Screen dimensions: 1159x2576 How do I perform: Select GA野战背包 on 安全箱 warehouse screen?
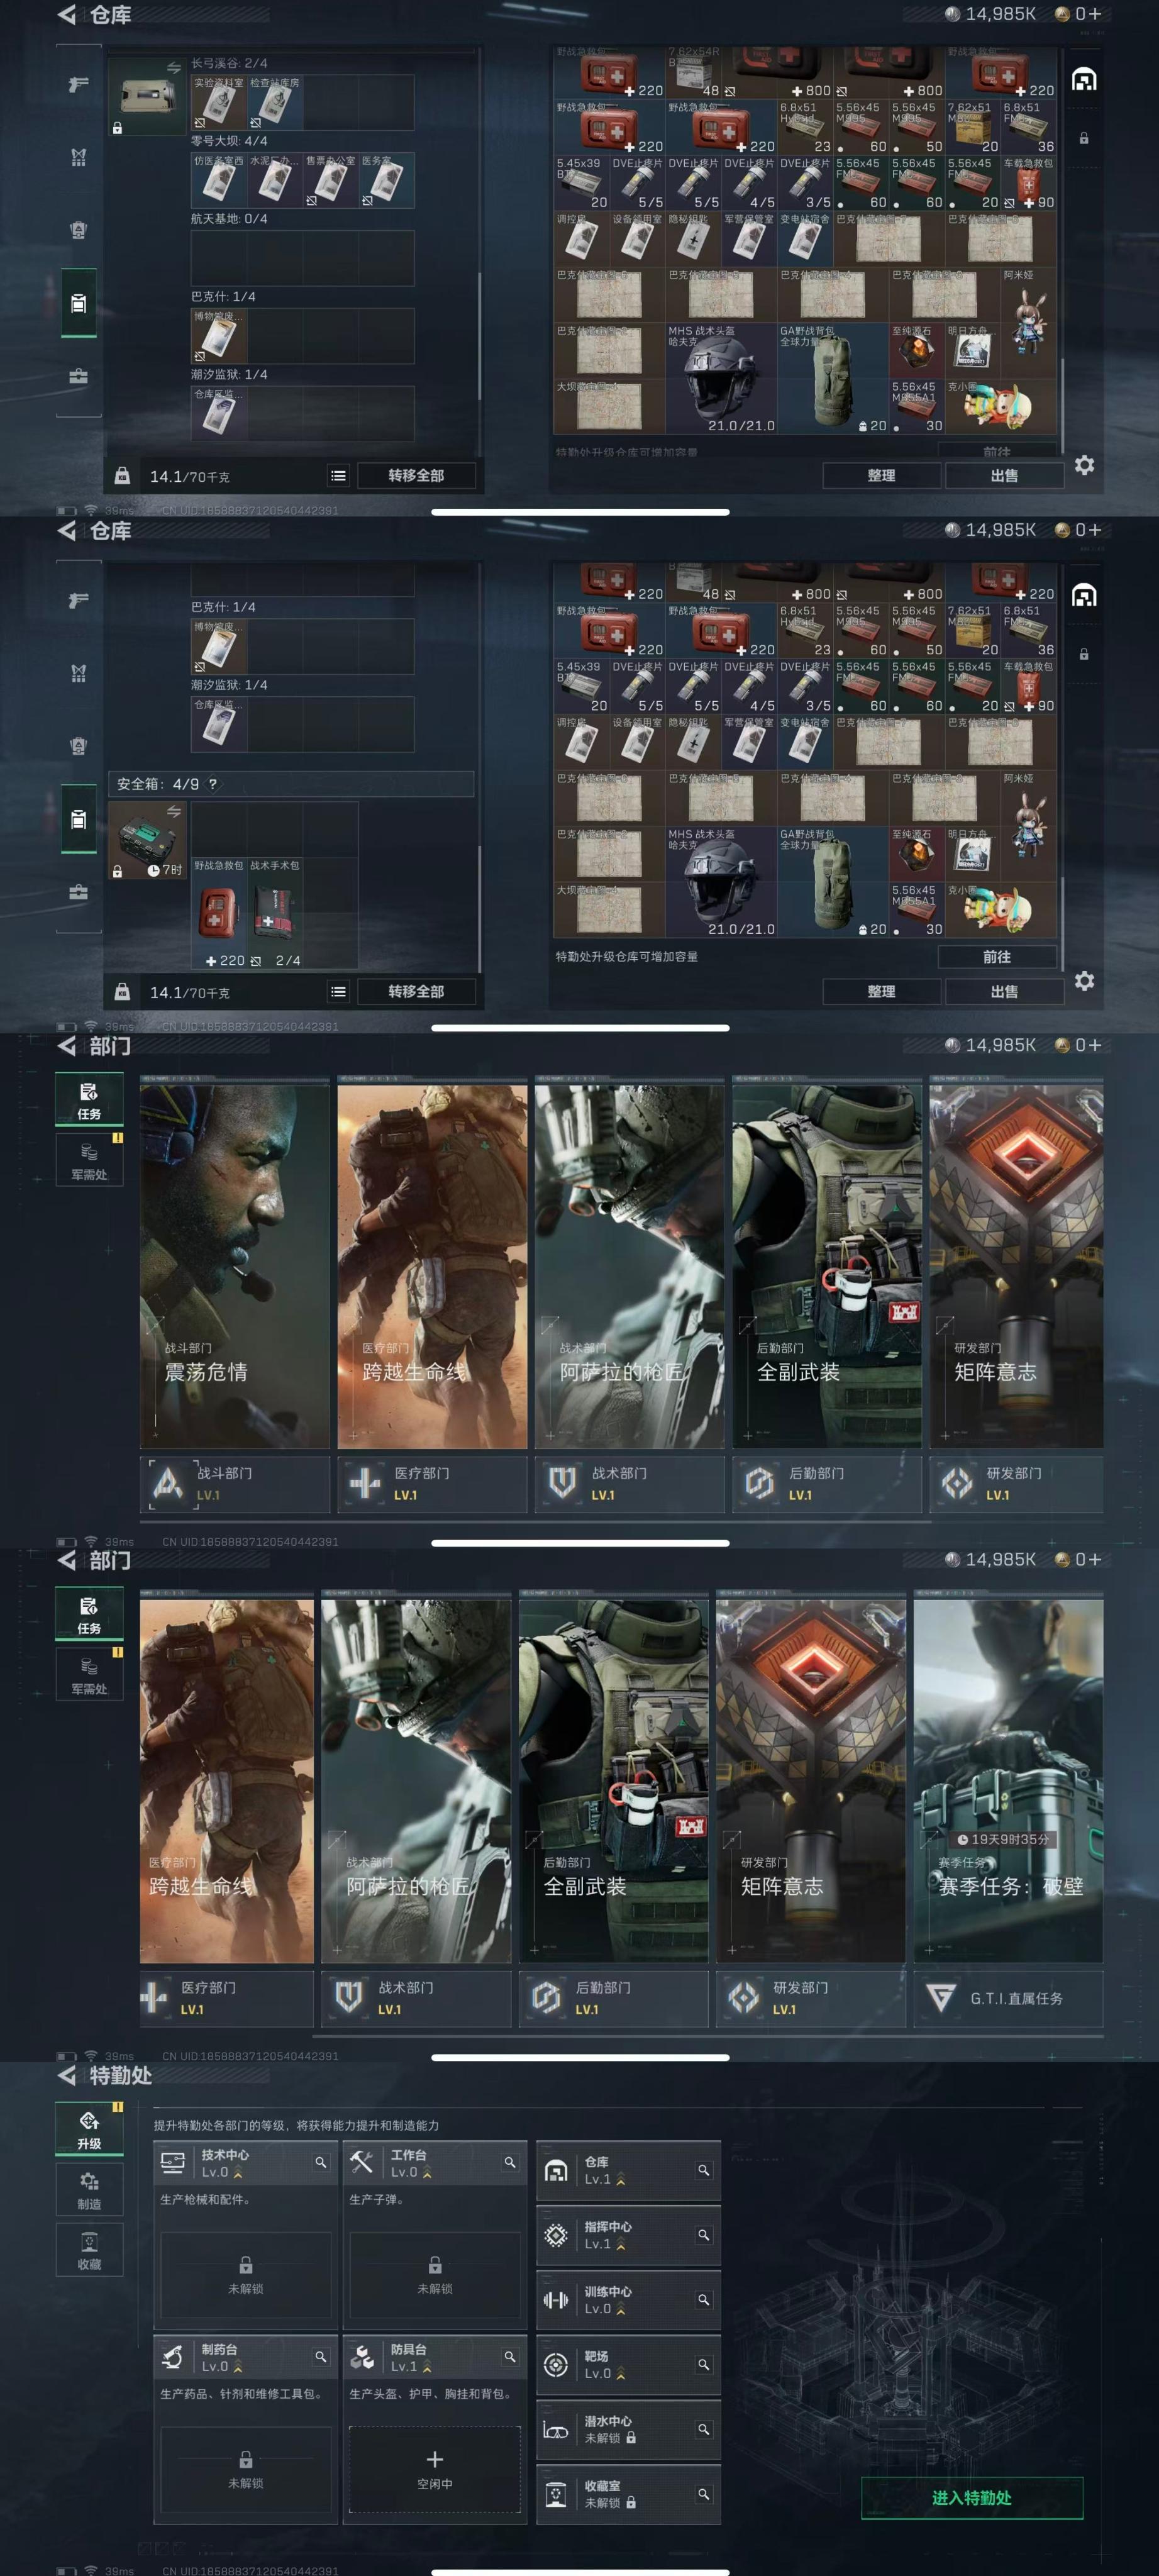point(833,882)
